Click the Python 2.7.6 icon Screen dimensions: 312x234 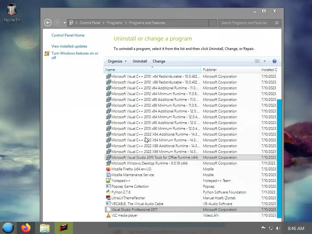point(108,192)
